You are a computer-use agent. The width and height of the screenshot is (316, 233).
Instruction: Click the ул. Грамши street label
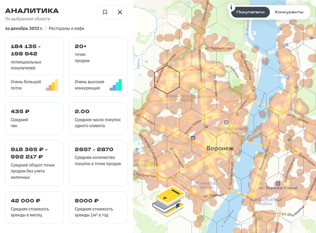click(214, 195)
